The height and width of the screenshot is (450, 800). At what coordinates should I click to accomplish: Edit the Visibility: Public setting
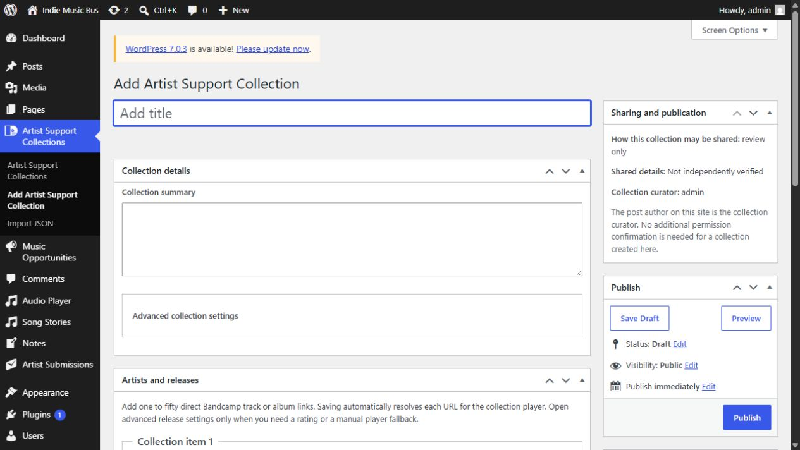coord(691,365)
